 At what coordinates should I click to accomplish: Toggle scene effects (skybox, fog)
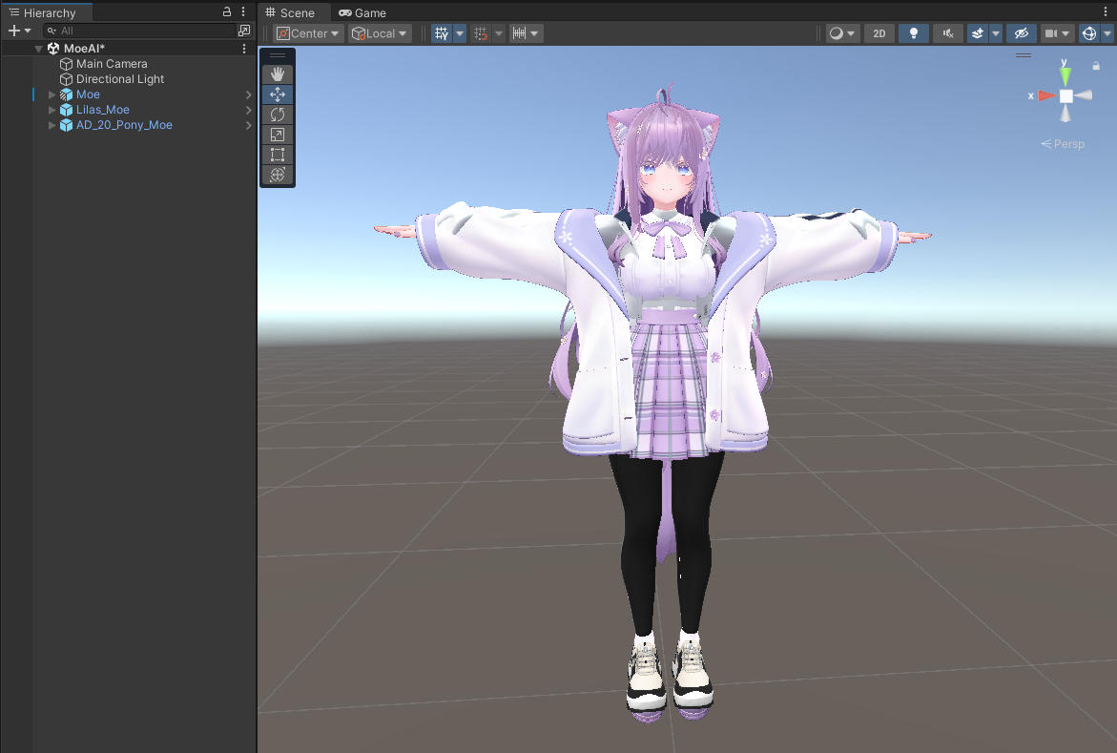click(978, 33)
